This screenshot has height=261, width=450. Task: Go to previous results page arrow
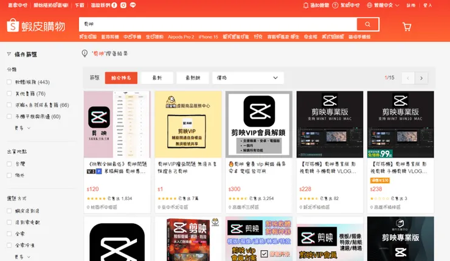click(408, 78)
